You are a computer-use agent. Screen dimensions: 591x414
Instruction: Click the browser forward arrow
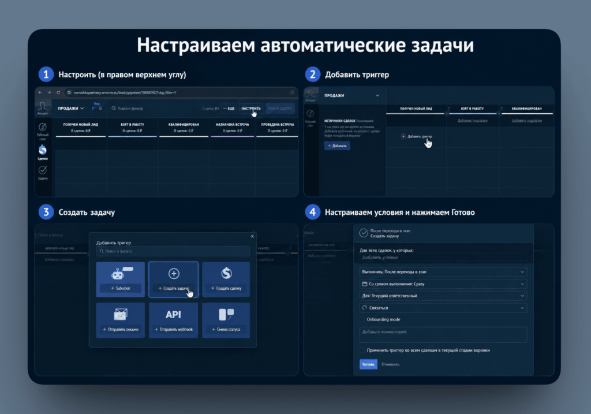click(49, 92)
